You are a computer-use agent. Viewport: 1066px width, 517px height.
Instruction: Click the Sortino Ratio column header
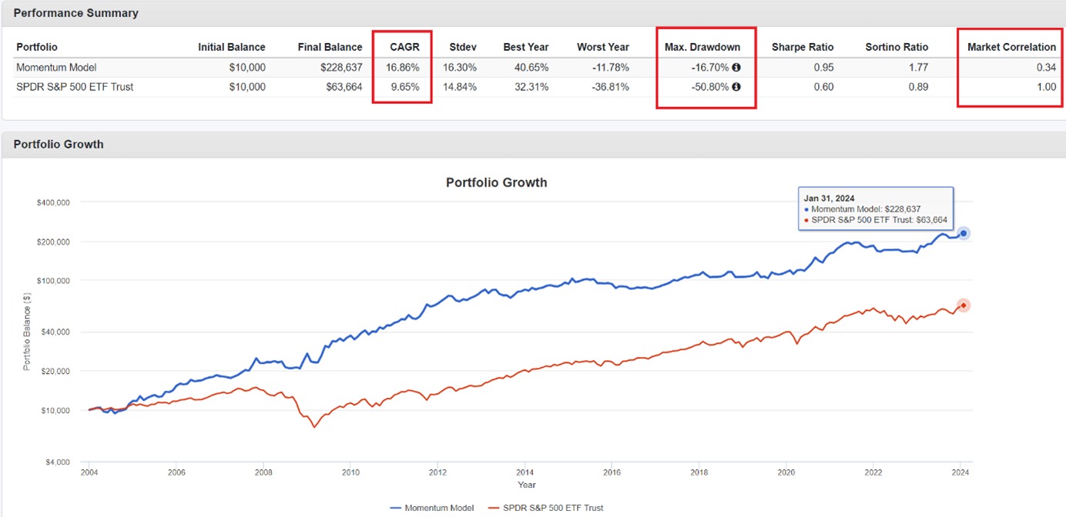[x=897, y=47]
